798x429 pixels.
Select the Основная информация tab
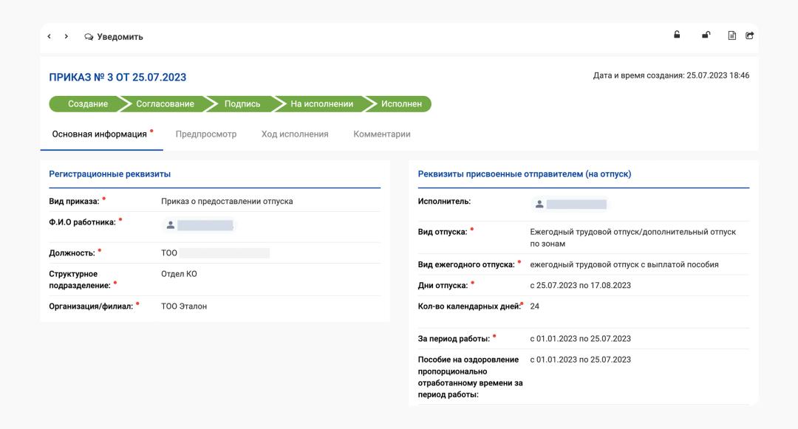pos(99,134)
